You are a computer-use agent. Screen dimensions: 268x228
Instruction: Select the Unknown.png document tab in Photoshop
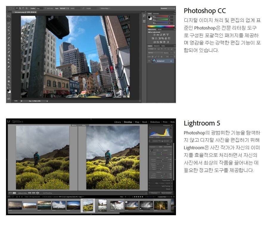(x=25, y=12)
